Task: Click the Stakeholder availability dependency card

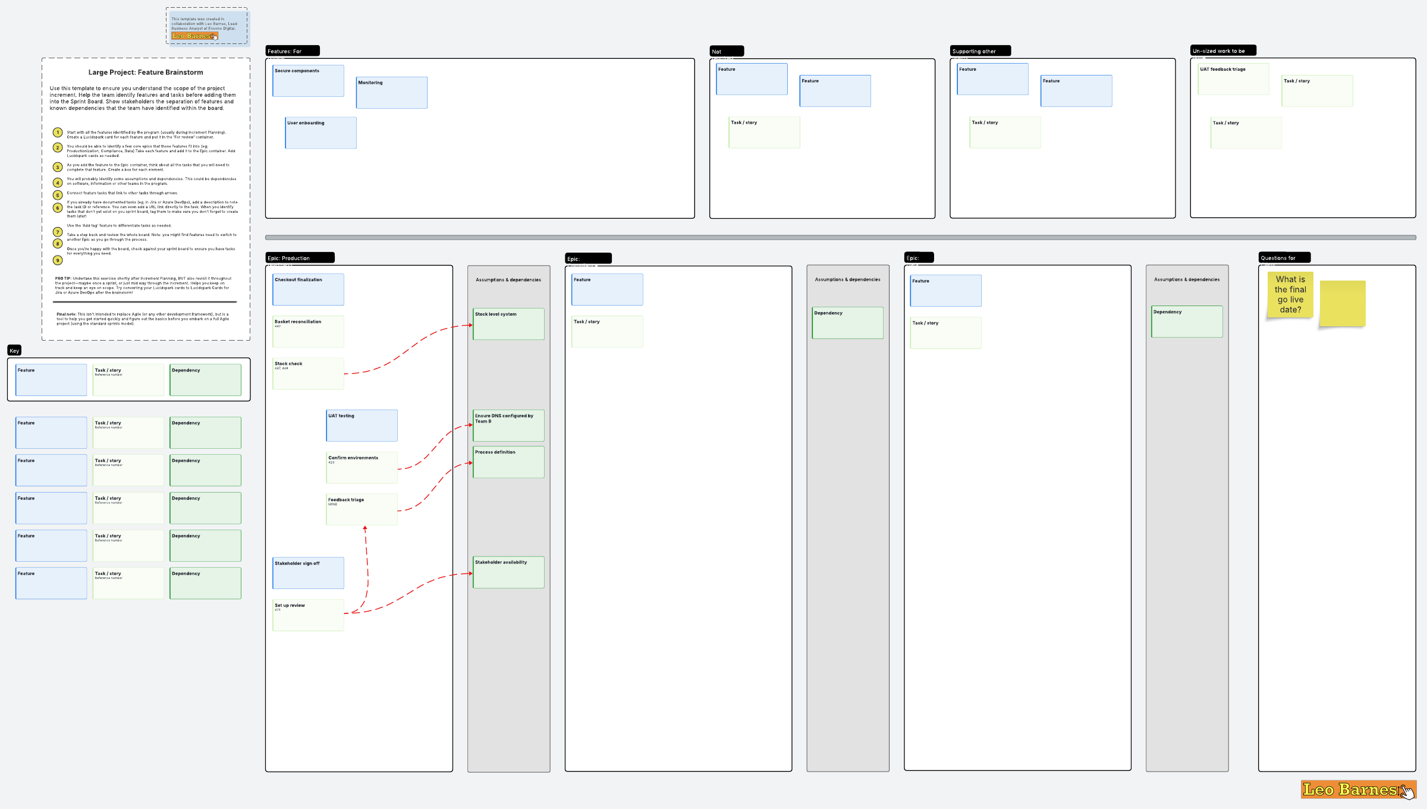Action: point(508,572)
